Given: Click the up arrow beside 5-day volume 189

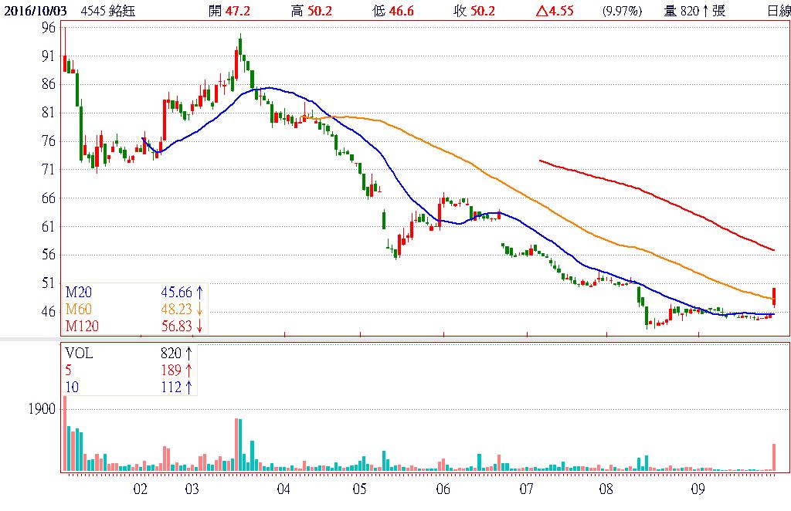Looking at the screenshot, I should coord(189,370).
